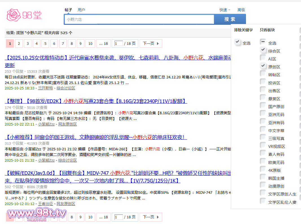Check the 中文字幕 board checkbox
The width and height of the screenshot is (301, 224).
(263, 130)
